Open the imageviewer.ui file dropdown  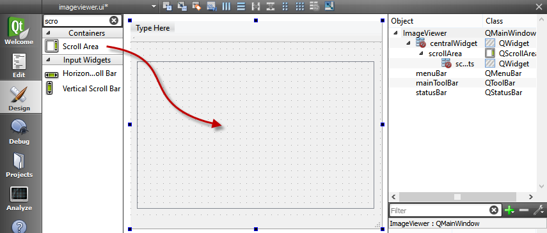154,6
